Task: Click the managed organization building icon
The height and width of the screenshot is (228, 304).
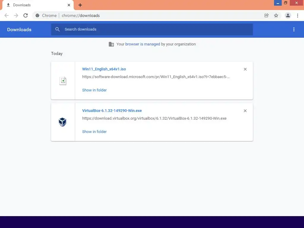Action: coord(111,44)
